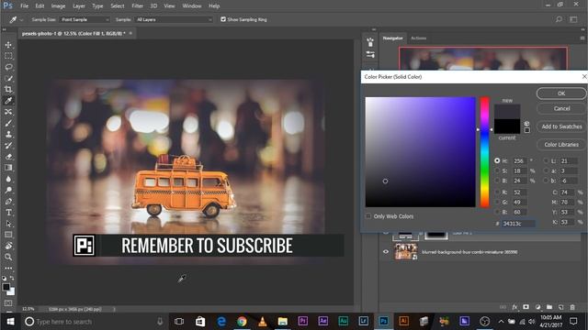Select the S saturation radio button

pyautogui.click(x=497, y=170)
